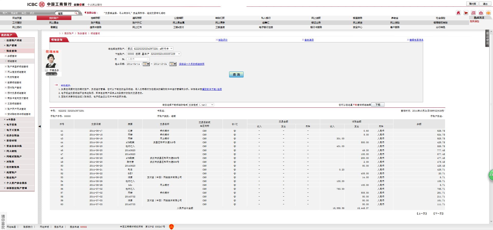Open the shopping cart icon
Viewport: 493px width, 230px height.
point(466,13)
